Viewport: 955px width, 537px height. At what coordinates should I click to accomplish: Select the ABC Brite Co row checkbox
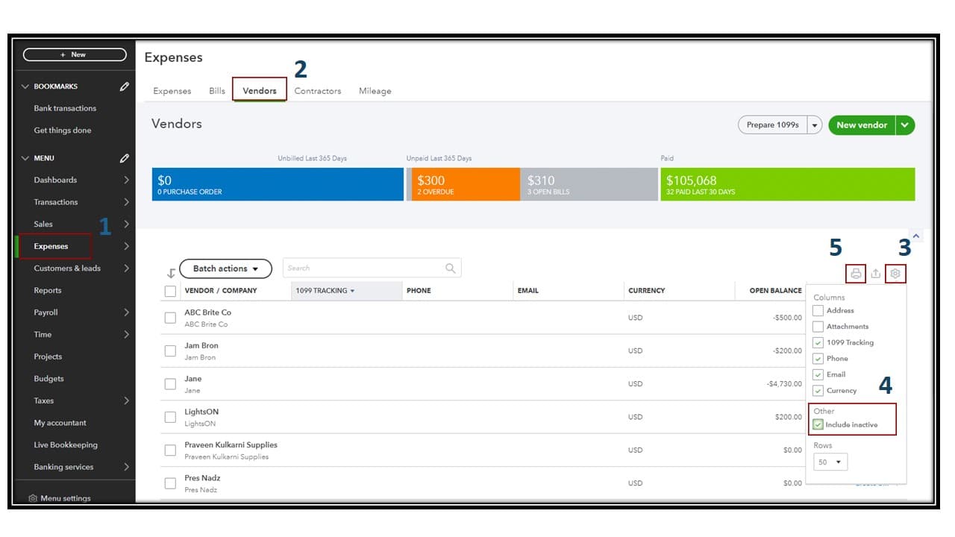point(170,318)
